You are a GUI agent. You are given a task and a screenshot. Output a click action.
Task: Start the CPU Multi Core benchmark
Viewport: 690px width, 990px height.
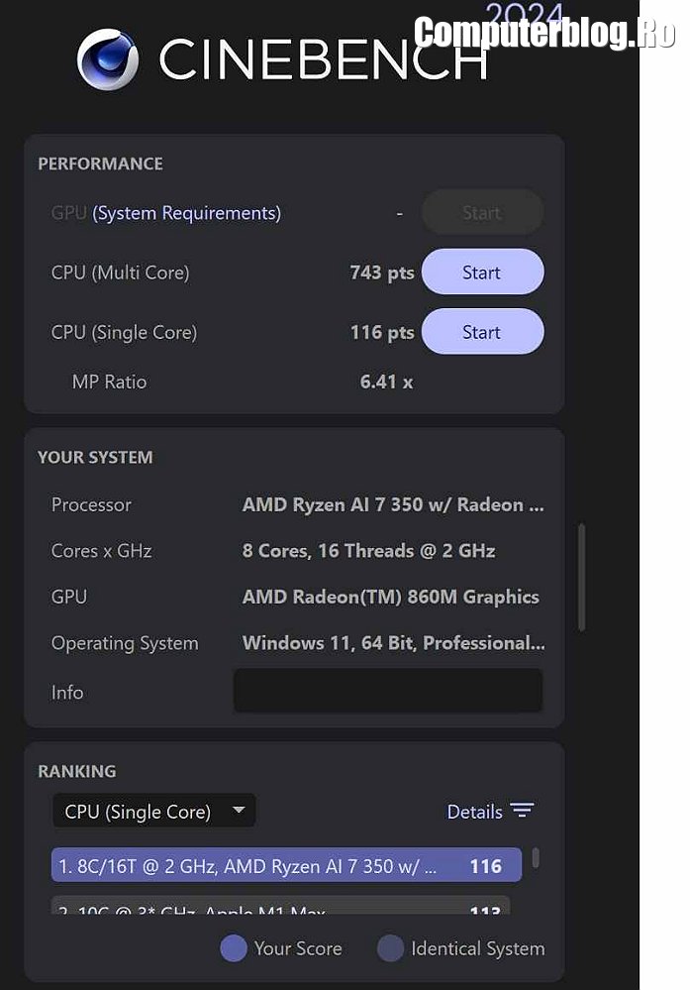point(482,273)
